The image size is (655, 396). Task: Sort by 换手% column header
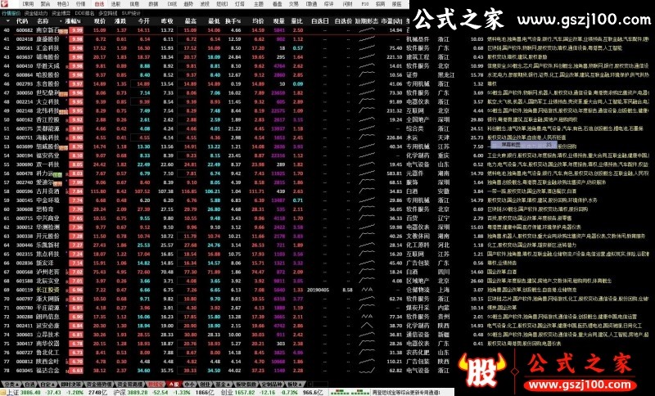pos(233,20)
